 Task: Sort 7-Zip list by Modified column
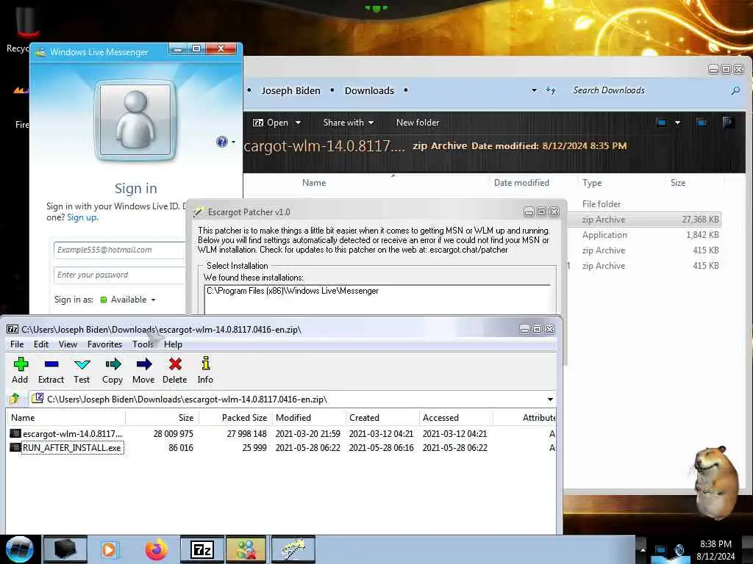pos(309,418)
